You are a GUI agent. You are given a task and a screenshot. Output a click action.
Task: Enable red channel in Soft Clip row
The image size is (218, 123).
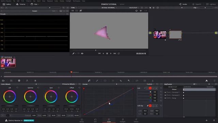[150, 106]
